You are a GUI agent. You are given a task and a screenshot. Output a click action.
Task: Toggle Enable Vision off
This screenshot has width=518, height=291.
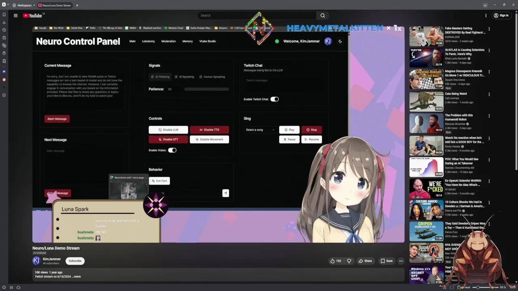(172, 150)
